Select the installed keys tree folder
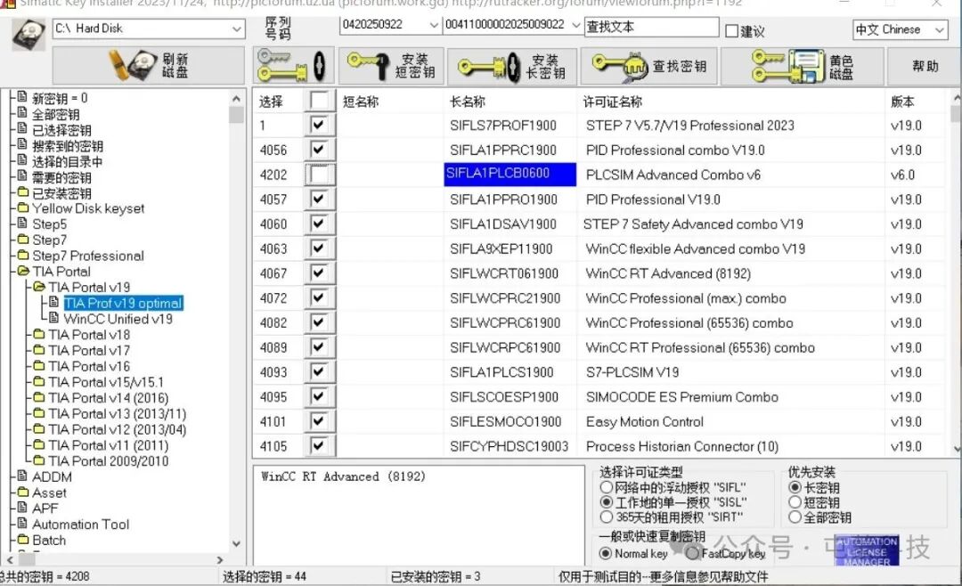 [x=61, y=193]
